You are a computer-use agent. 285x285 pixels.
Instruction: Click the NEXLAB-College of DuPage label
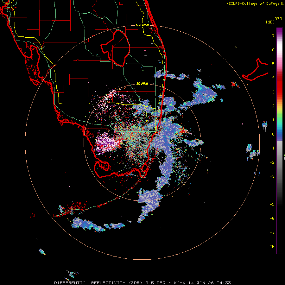255,3
